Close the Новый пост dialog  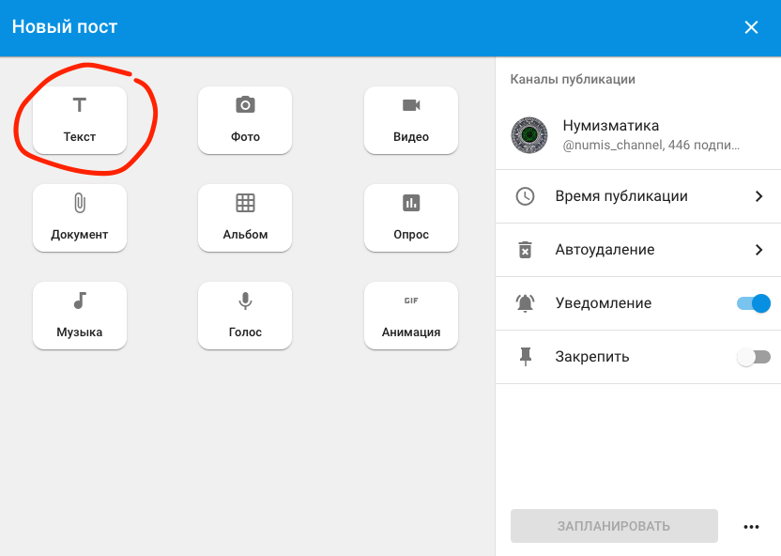[x=751, y=27]
